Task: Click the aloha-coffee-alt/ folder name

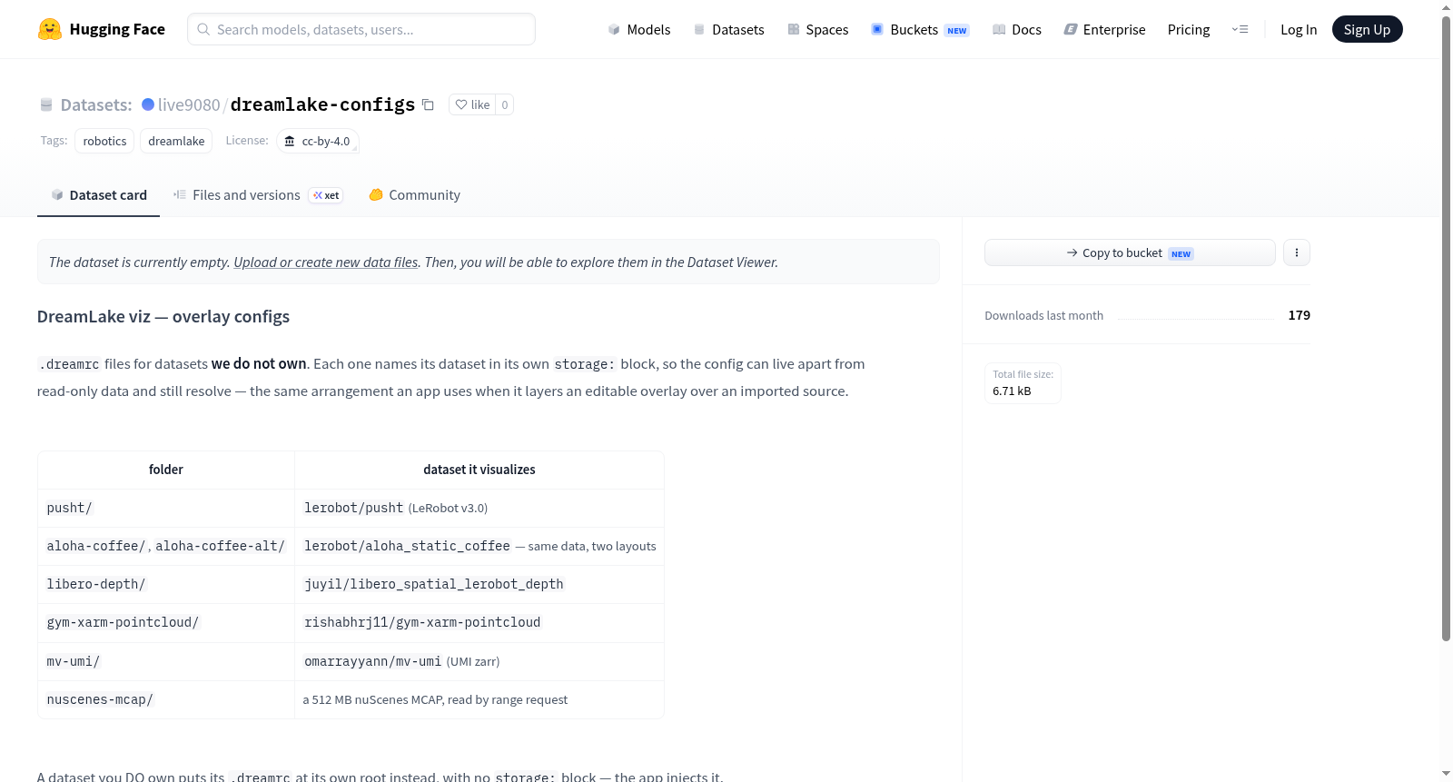Action: [221, 546]
